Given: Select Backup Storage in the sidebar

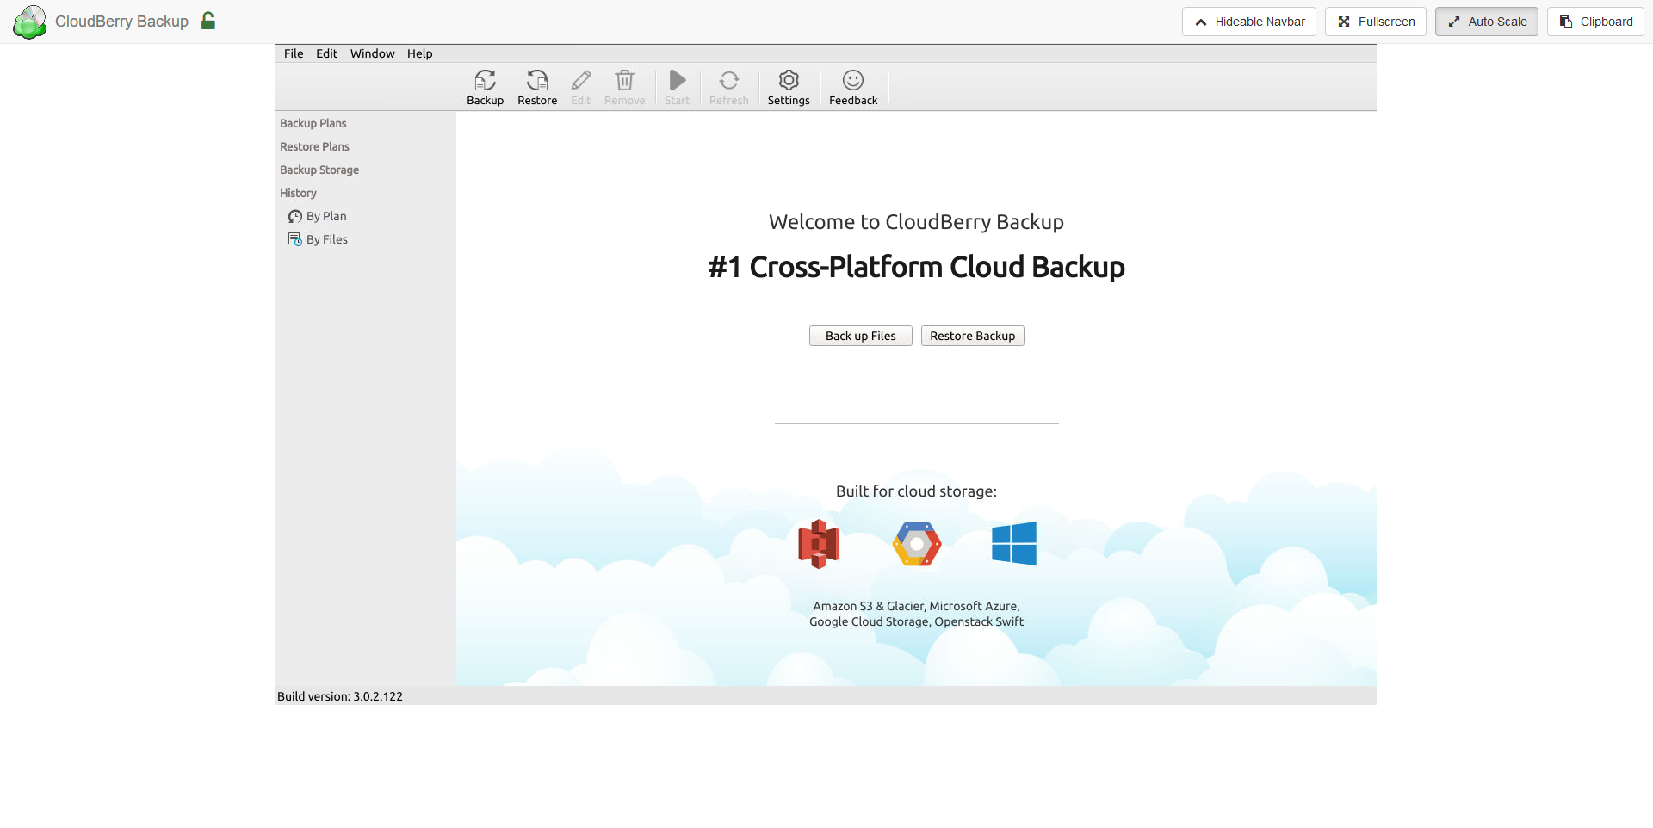Looking at the screenshot, I should pyautogui.click(x=319, y=170).
